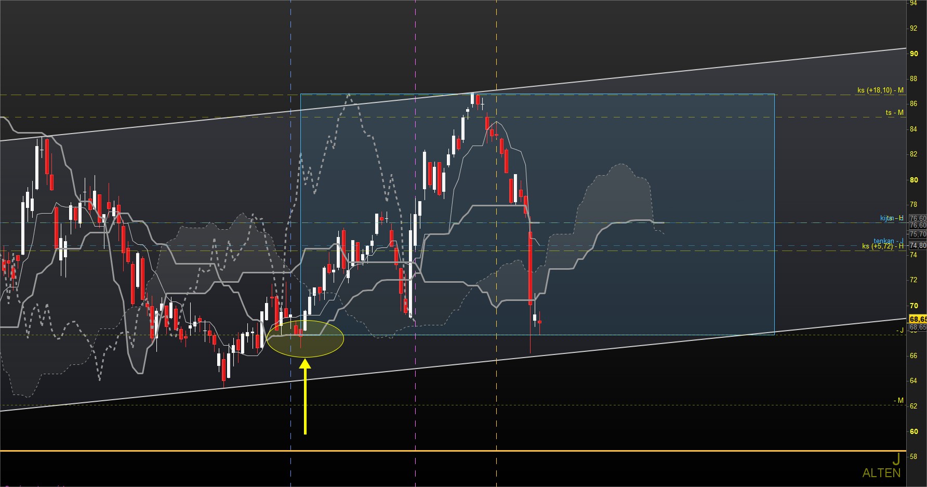Click the 58 price axis label
Image resolution: width=927 pixels, height=487 pixels.
point(913,456)
